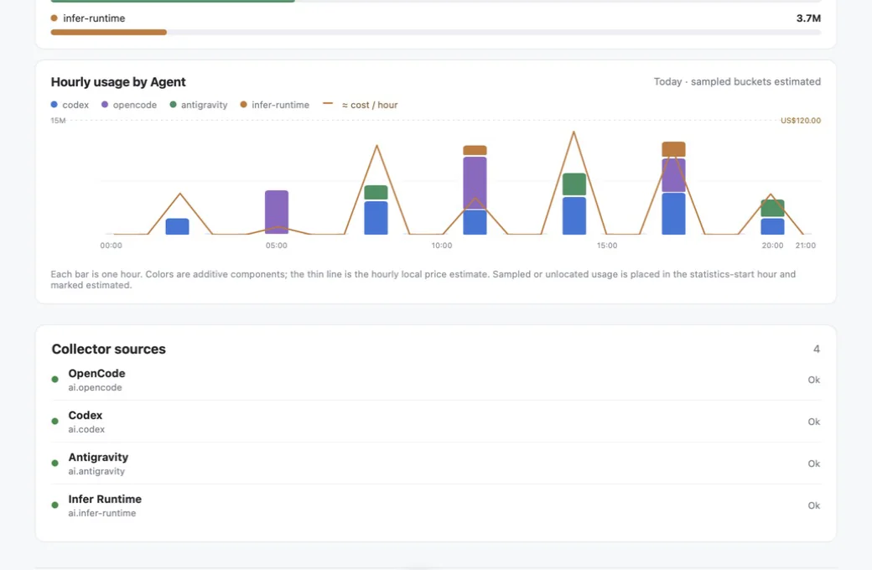Select the OpenCode collector source row
Image resolution: width=872 pixels, height=570 pixels.
(x=436, y=380)
